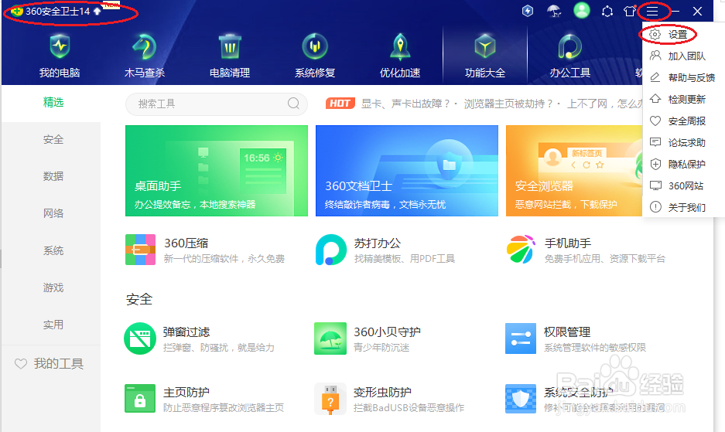725x432 pixels.
Task: Open 桌面助手 green banner
Action: tap(217, 171)
